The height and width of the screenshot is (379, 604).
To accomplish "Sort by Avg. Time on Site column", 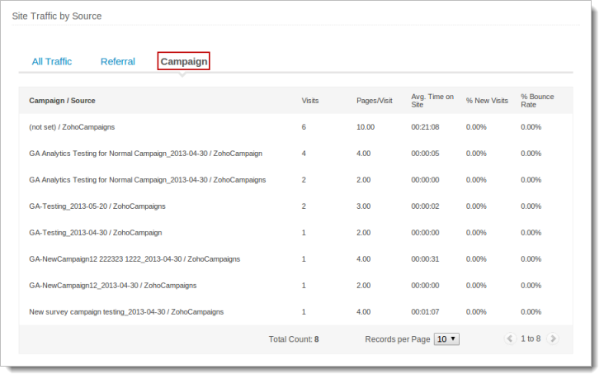I will click(x=432, y=101).
